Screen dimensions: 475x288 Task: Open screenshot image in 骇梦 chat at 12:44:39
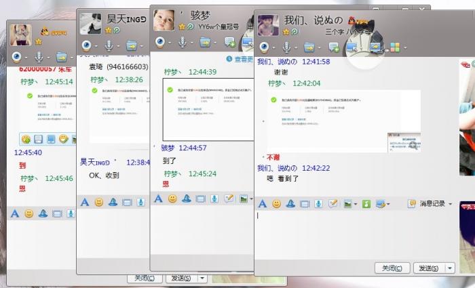208,110
